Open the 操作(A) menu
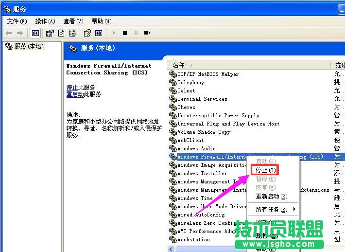 (x=45, y=21)
